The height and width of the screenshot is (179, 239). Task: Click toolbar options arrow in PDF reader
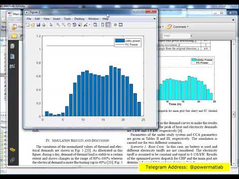pos(233,20)
